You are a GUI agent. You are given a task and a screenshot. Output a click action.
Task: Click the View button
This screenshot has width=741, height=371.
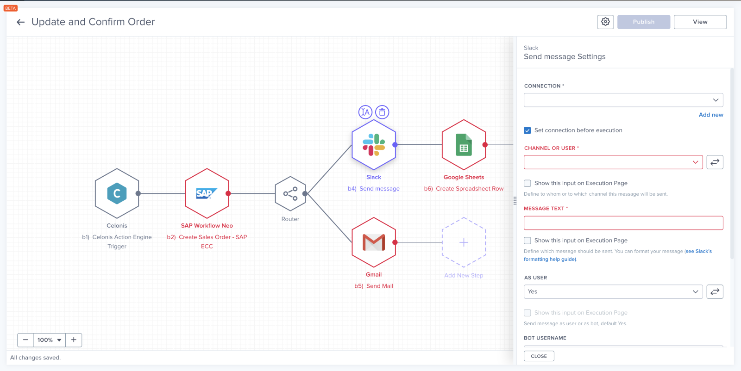tap(700, 22)
